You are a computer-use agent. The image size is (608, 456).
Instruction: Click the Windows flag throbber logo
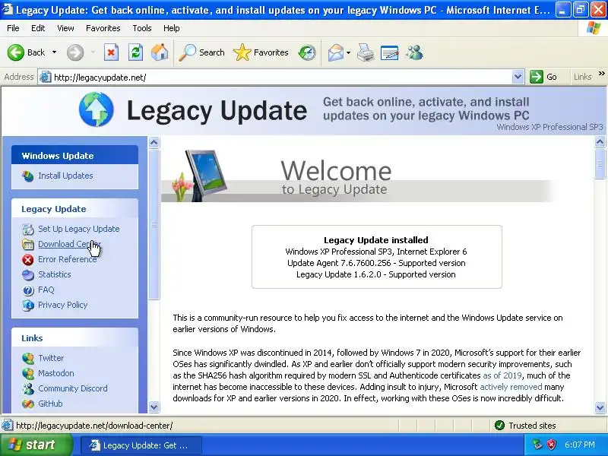pyautogui.click(x=594, y=28)
